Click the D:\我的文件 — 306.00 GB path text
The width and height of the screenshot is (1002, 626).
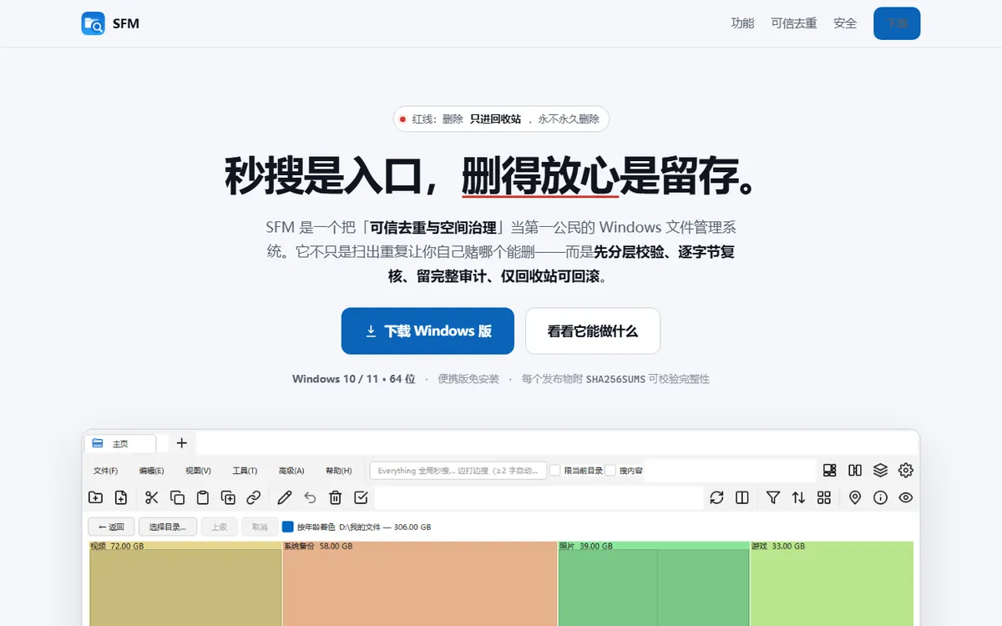(x=385, y=527)
